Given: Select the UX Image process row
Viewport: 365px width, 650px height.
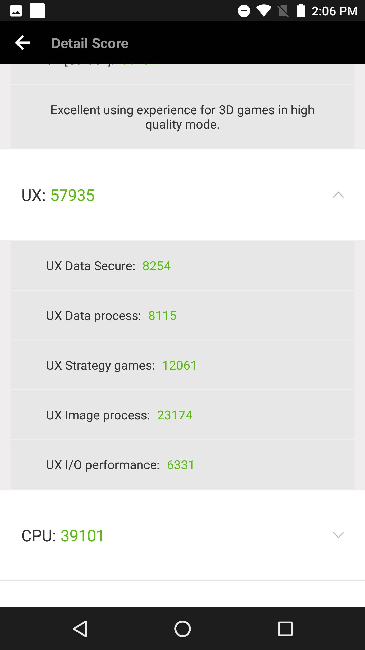Looking at the screenshot, I should tap(182, 415).
